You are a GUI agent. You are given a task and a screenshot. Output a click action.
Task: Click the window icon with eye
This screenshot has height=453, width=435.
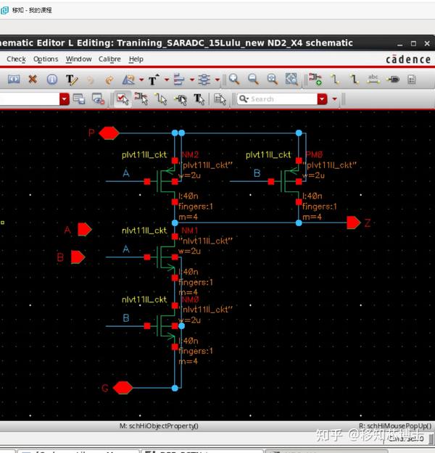98,99
